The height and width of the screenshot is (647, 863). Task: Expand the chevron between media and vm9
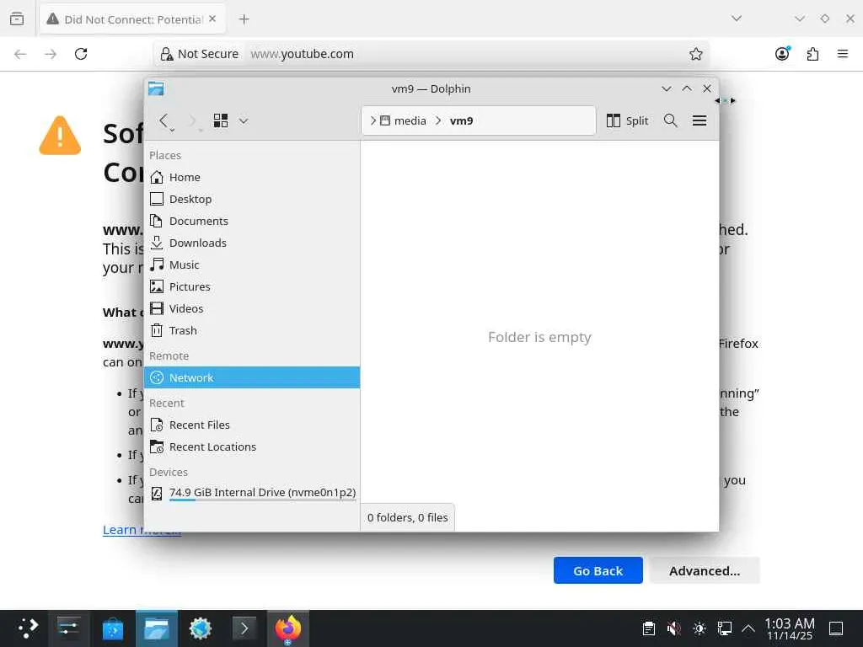(438, 120)
